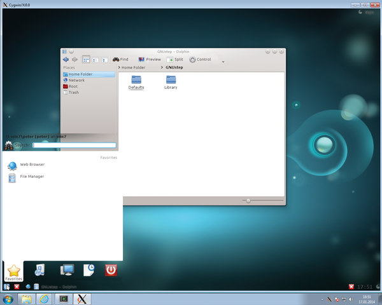Click the Cygwin/X taskbar button
The width and height of the screenshot is (382, 305).
point(82,299)
